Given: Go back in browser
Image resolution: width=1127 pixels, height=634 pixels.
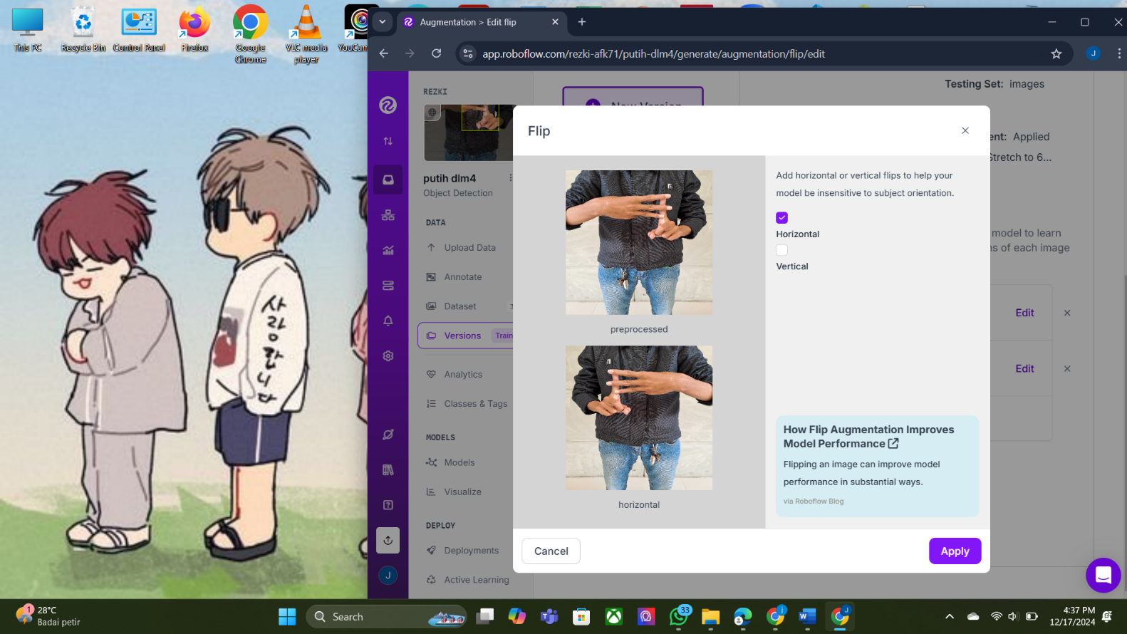Looking at the screenshot, I should click(384, 53).
